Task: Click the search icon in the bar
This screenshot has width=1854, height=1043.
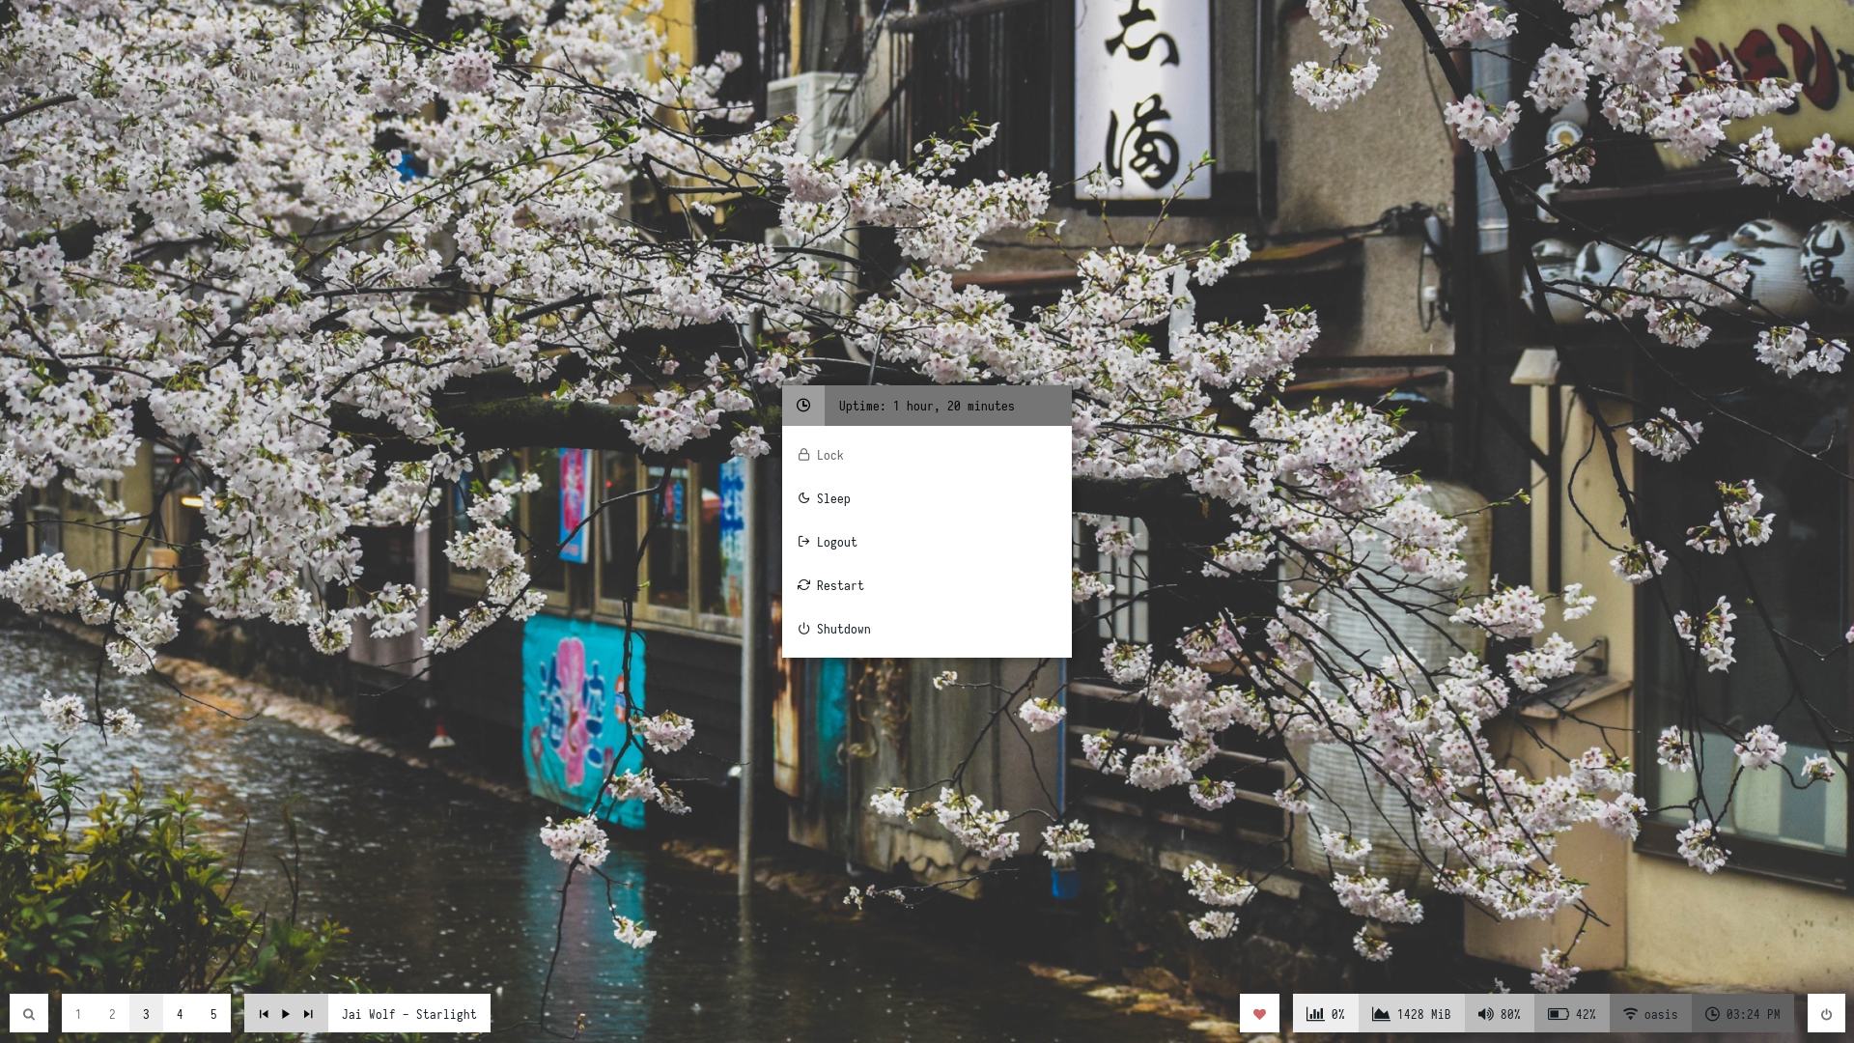Action: (x=29, y=1014)
